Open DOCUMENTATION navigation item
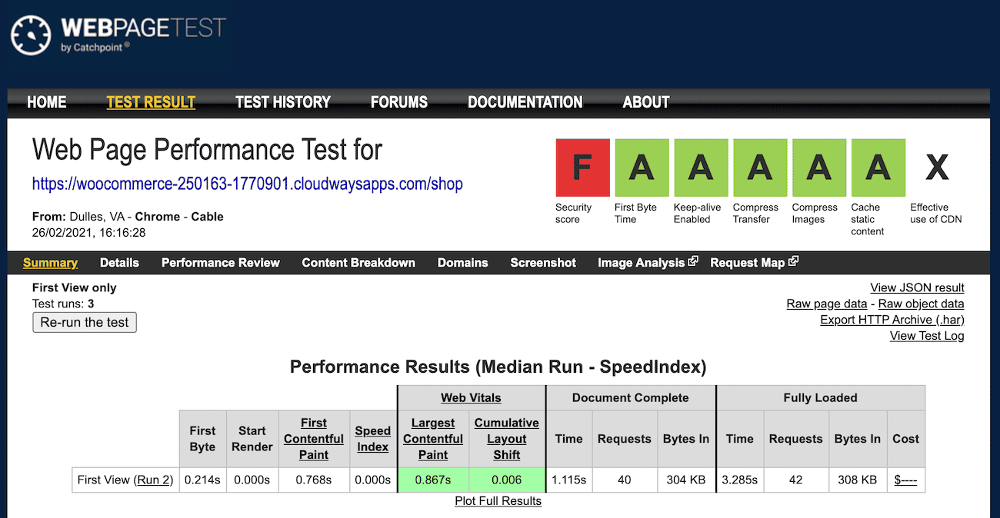The width and height of the screenshot is (1000, 518). [525, 102]
